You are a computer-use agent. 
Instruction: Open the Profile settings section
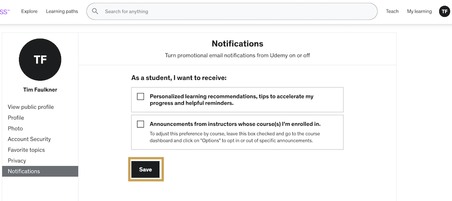coord(16,118)
